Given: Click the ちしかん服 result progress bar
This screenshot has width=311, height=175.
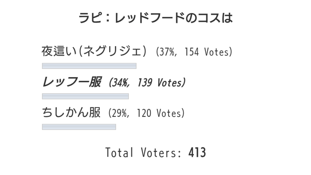Looking at the screenshot, I should tap(79, 127).
